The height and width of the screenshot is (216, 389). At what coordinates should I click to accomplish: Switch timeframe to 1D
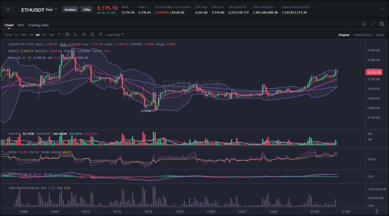(44, 35)
